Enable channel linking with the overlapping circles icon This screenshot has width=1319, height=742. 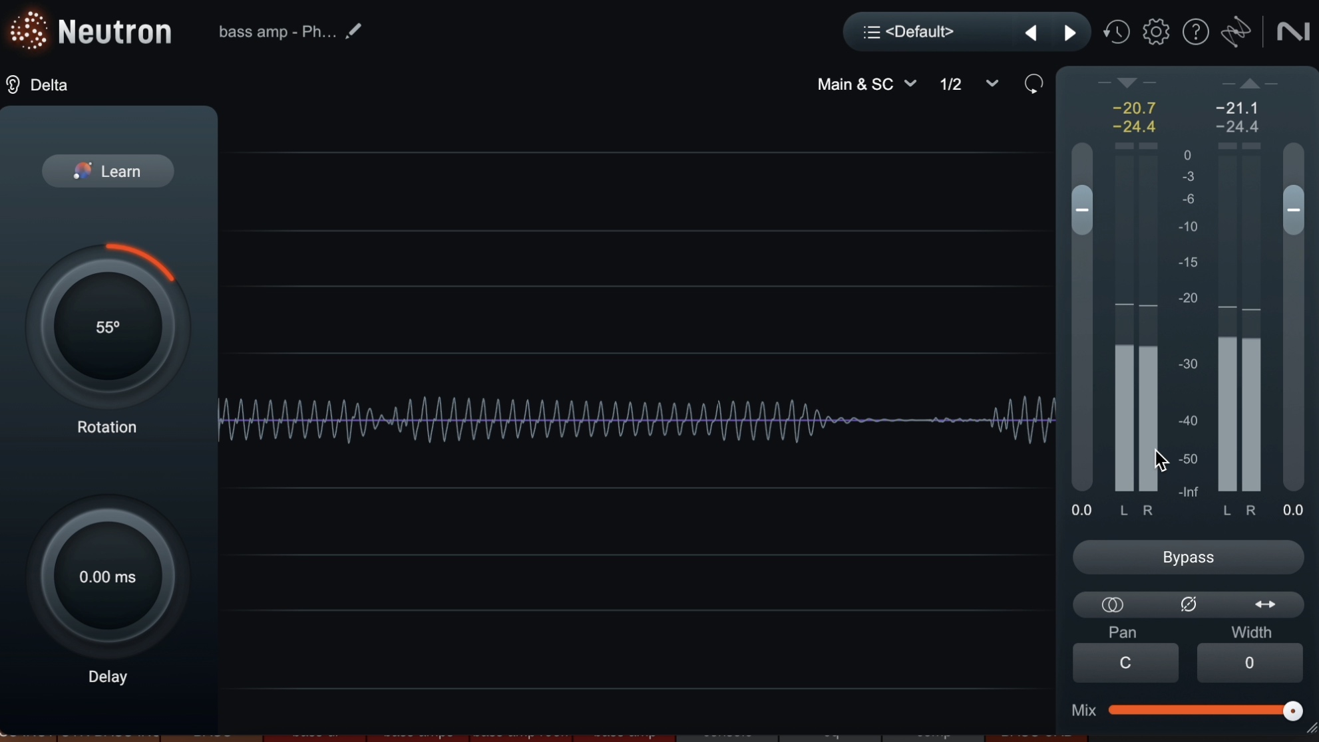pyautogui.click(x=1112, y=604)
